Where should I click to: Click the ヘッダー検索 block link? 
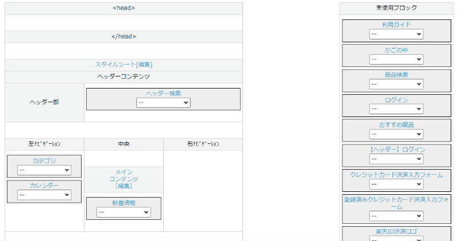click(163, 93)
